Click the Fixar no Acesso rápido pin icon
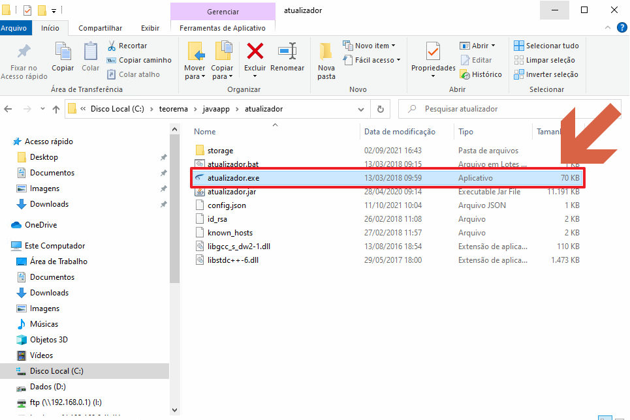630x420 pixels. point(24,52)
